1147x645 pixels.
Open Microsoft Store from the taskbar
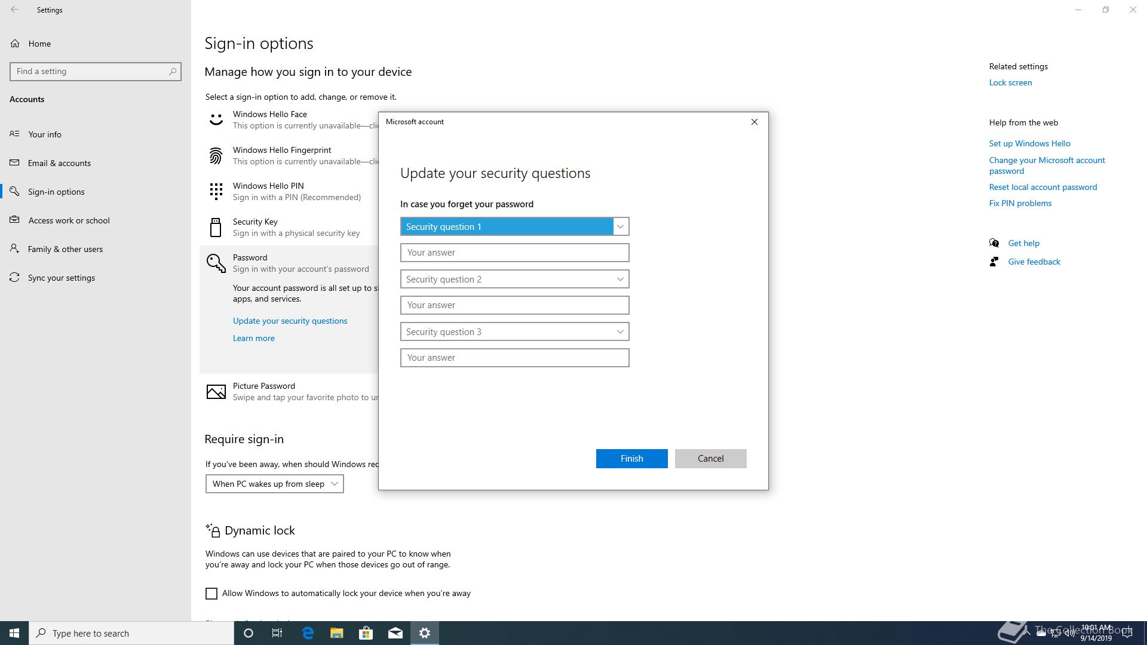coord(366,633)
